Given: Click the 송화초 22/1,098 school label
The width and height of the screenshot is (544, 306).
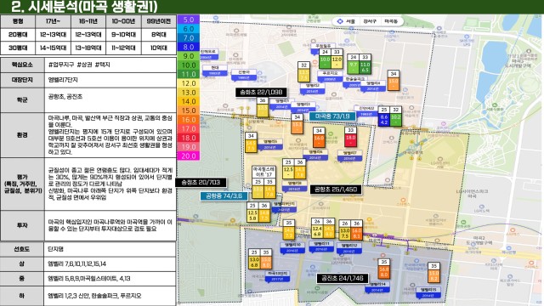Looking at the screenshot, I should pyautogui.click(x=261, y=93).
